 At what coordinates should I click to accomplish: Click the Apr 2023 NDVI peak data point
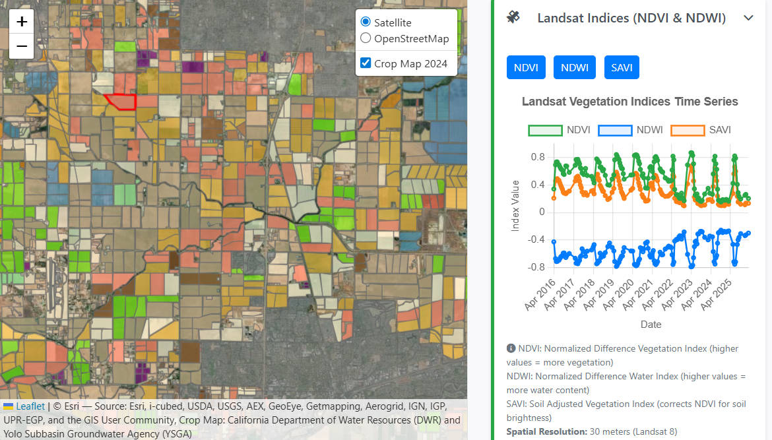[x=691, y=153]
